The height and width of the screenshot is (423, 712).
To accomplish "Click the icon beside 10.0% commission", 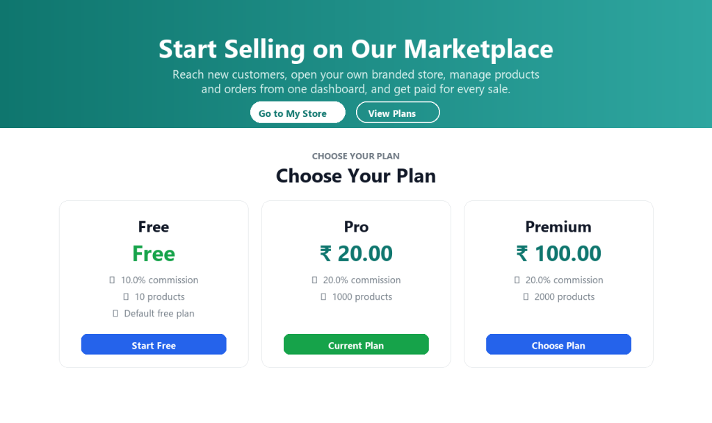I will (x=112, y=280).
